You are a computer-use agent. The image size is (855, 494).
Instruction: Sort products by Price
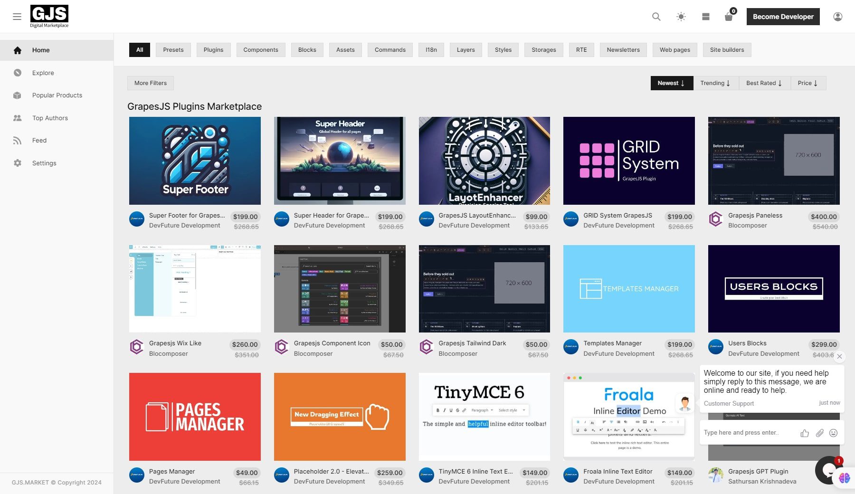(x=807, y=83)
